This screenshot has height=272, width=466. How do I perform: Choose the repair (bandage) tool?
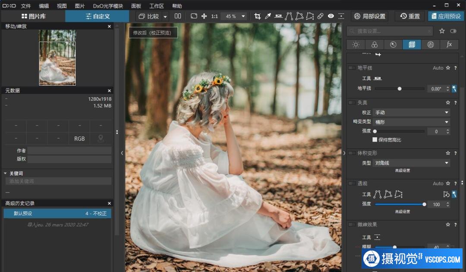tap(320, 16)
